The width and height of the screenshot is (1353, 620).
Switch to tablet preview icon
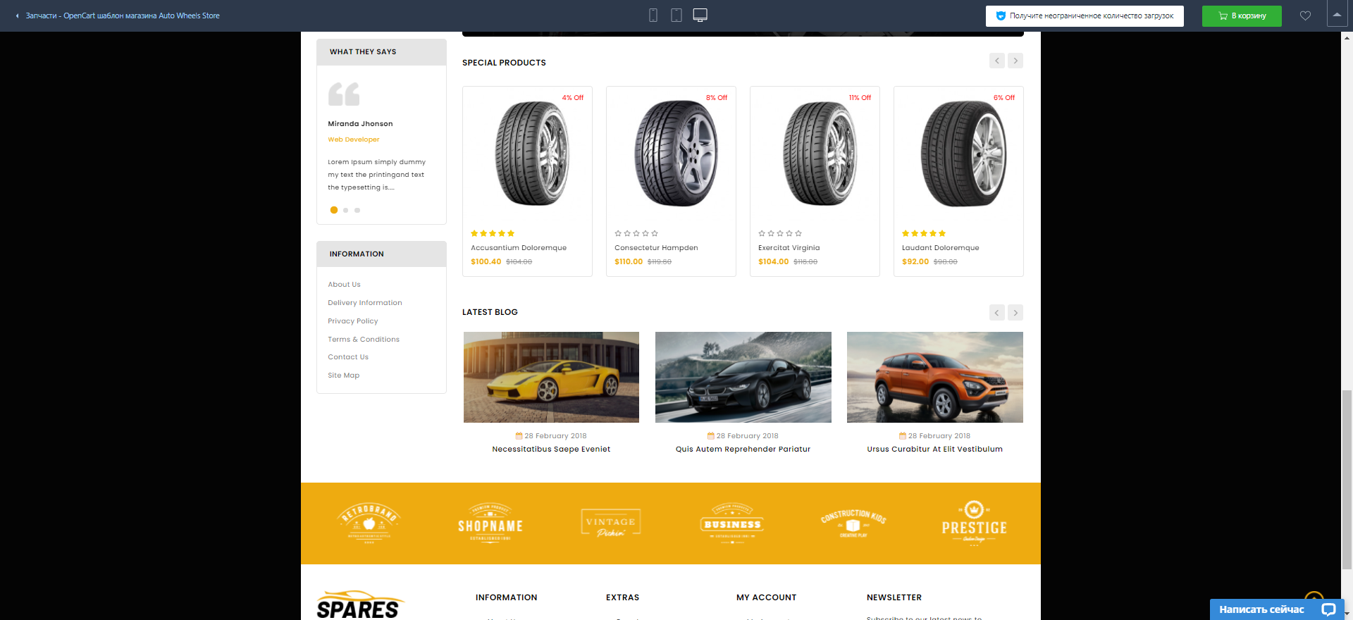click(x=676, y=15)
